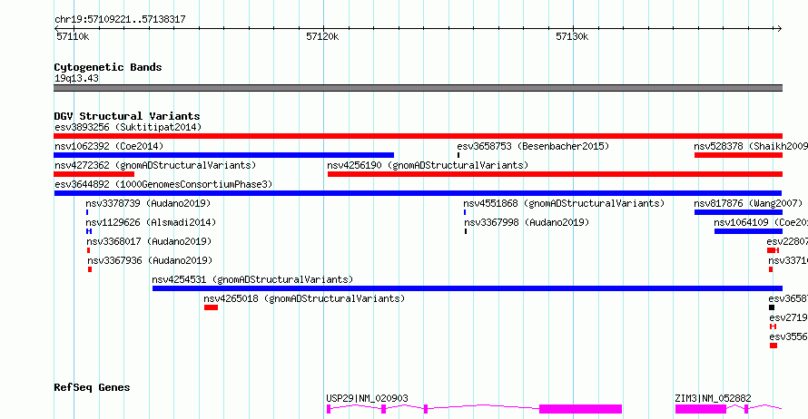Open the nsv3378739 (Audano2019) label
The width and height of the screenshot is (808, 419).
(148, 203)
